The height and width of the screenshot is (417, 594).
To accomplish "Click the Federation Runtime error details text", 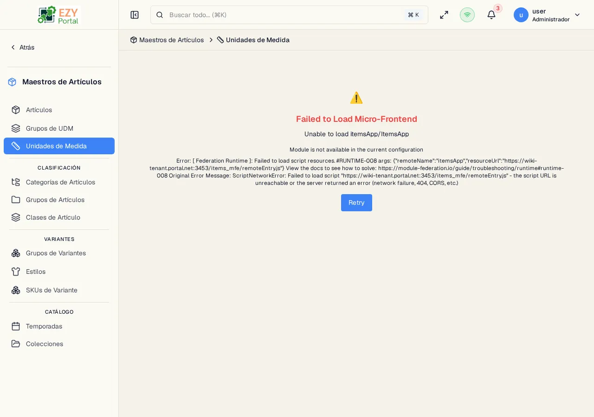I will (356, 172).
